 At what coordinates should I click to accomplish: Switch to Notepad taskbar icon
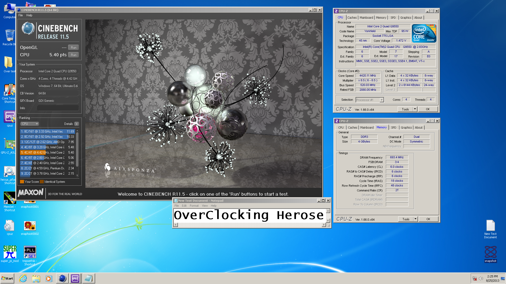[89, 278]
